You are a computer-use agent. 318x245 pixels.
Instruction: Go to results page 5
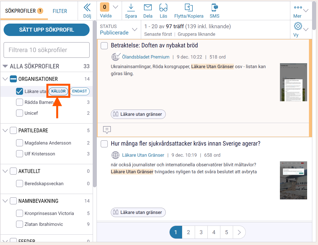tap(227, 232)
